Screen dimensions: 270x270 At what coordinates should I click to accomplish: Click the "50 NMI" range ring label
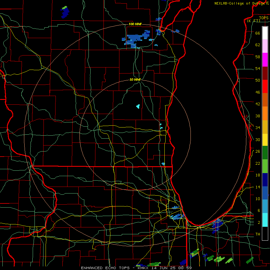(135, 79)
